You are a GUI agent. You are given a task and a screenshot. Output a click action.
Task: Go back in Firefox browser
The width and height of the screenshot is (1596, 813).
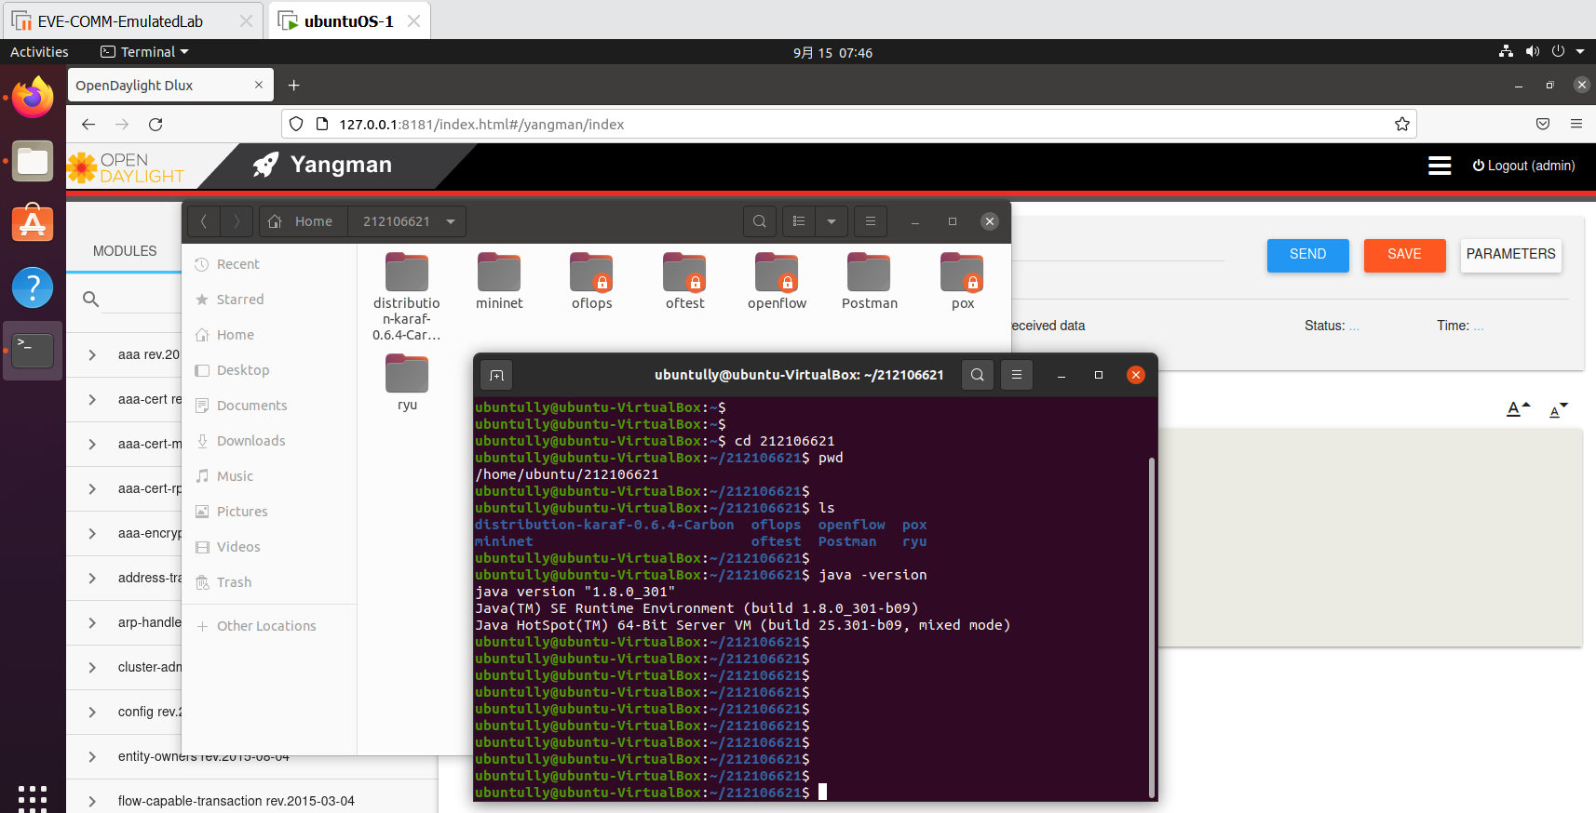click(88, 125)
